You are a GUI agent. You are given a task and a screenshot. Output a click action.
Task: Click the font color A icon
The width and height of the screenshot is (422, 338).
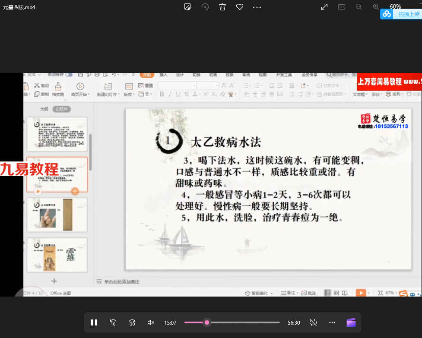point(194,94)
